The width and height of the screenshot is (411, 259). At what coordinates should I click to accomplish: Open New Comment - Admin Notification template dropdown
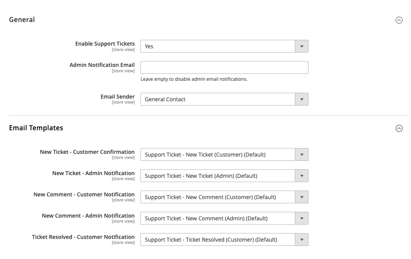click(x=224, y=218)
